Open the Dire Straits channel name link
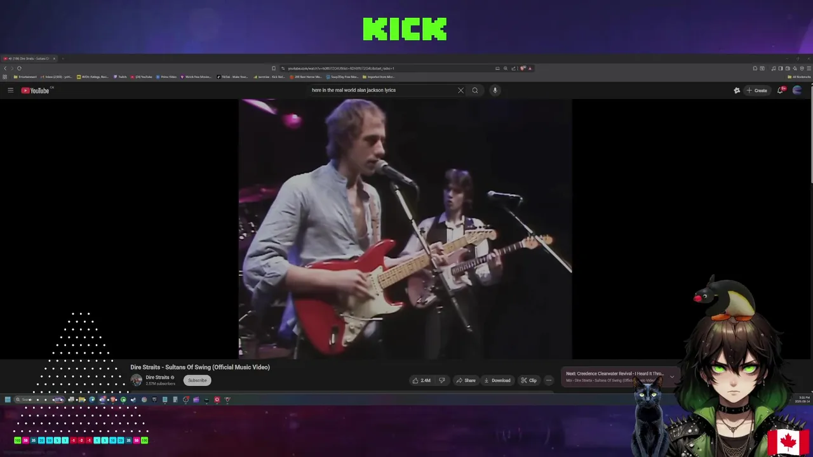813x457 pixels. [158, 377]
